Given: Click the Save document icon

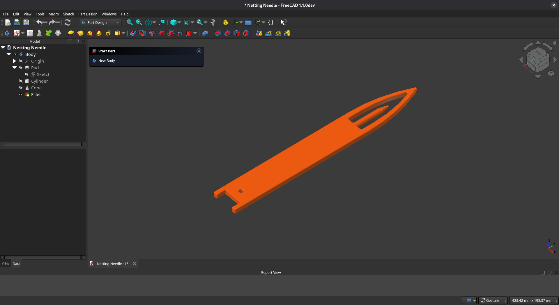Looking at the screenshot, I should click(26, 22).
